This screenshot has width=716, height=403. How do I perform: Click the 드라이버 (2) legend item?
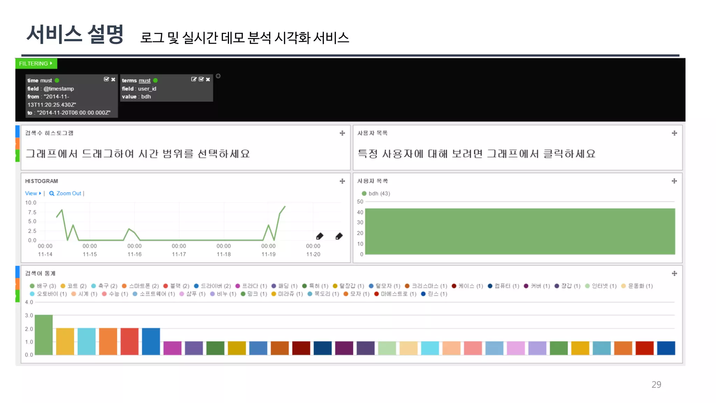coord(212,286)
